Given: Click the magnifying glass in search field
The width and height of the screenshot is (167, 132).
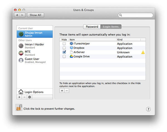Looking at the screenshot, I should point(121,15).
